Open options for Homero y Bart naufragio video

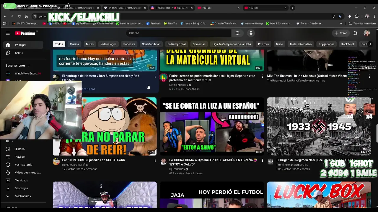[155, 76]
